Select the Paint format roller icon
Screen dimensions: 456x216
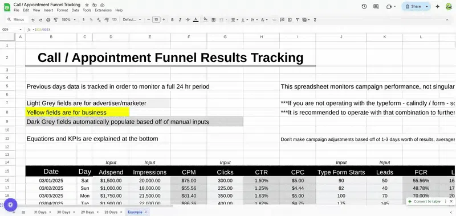coord(55,20)
